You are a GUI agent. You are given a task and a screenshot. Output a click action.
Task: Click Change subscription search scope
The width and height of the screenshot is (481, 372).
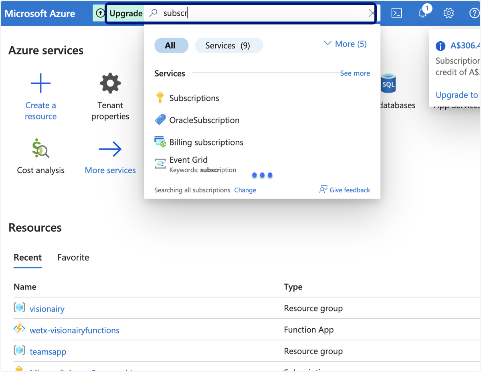point(245,190)
